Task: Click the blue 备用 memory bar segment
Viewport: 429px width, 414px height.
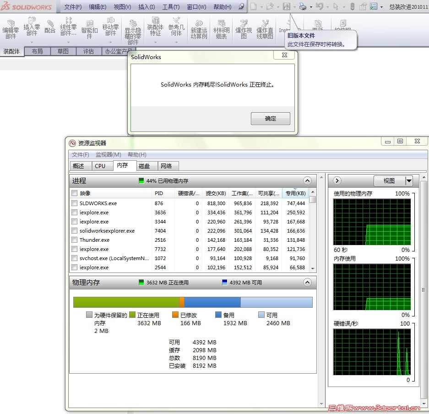Action: pos(212,302)
